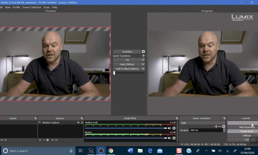Viewport: 258px width, 155px height.
Task: Open transition settings gear beside Transition button
Action: [x=143, y=52]
